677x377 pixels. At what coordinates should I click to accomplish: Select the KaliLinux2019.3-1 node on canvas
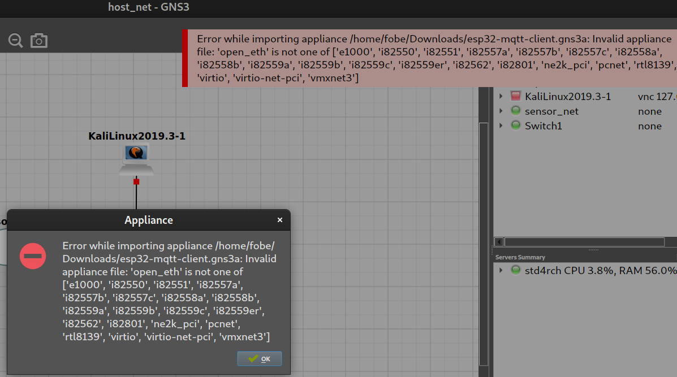coord(136,159)
